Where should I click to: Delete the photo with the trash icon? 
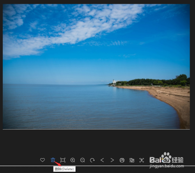click(53, 160)
